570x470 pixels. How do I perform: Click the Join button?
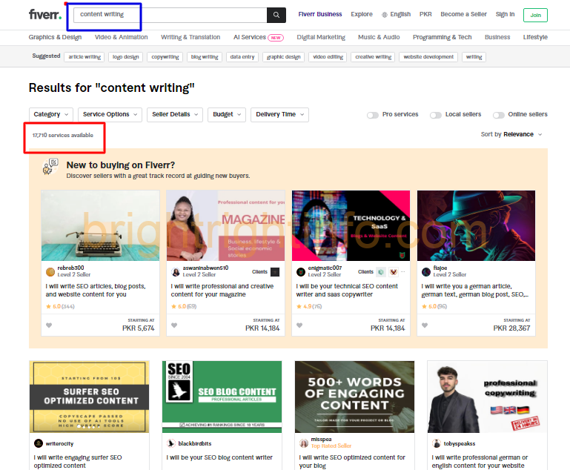(x=535, y=15)
